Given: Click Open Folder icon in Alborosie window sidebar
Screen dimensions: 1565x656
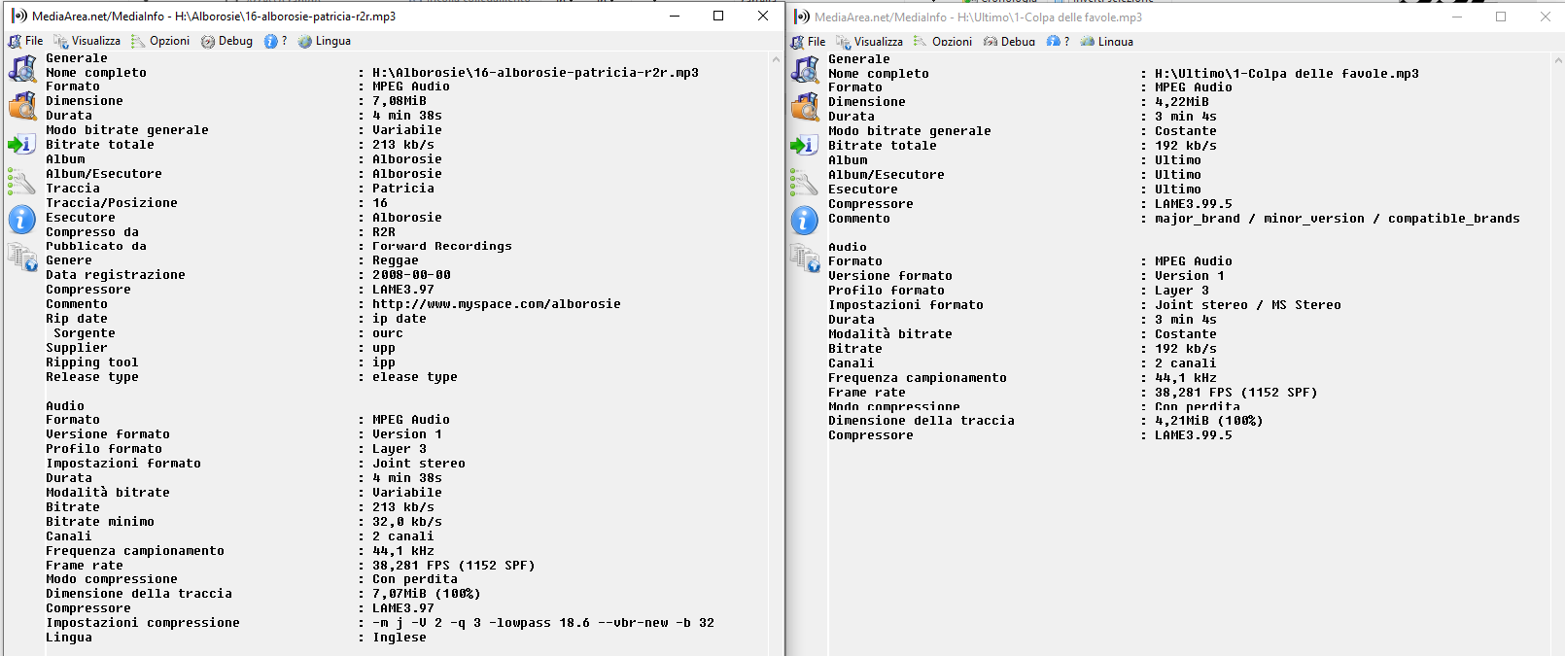Looking at the screenshot, I should pos(21,106).
